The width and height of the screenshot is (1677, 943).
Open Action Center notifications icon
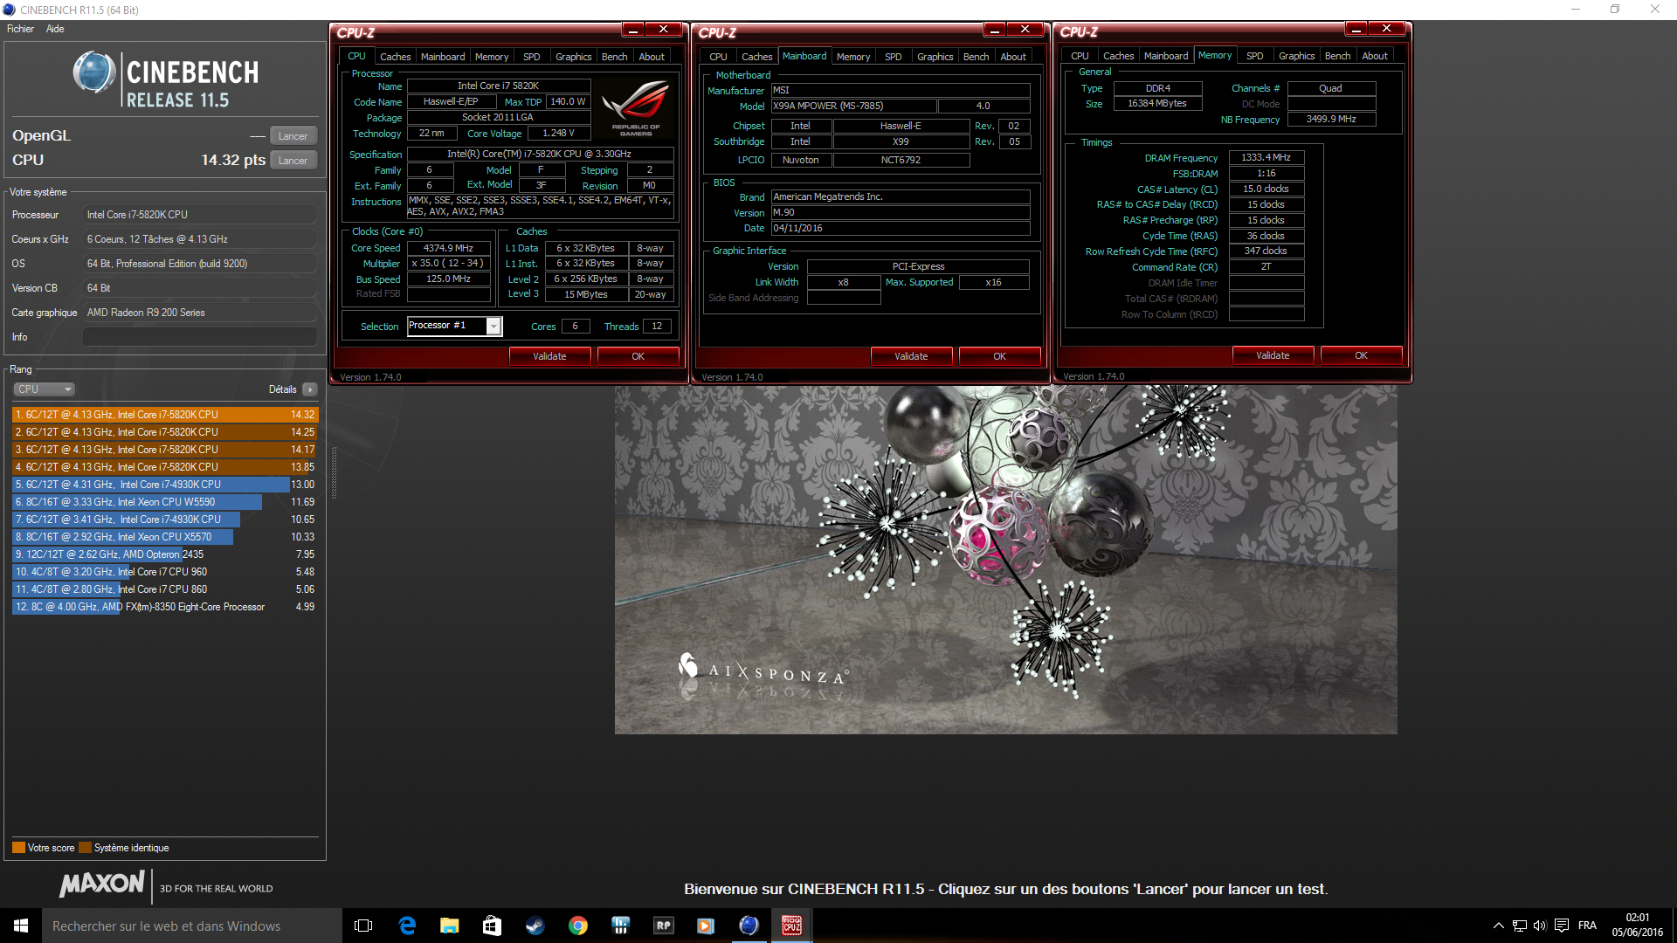pyautogui.click(x=1562, y=926)
